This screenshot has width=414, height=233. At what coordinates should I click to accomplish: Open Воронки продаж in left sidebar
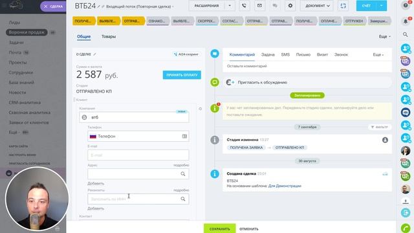[x=27, y=32]
